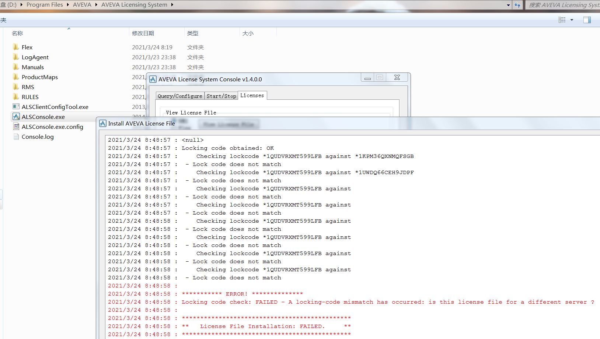This screenshot has width=600, height=339.
Task: Go to Program Files in the address bar
Action: (x=45, y=5)
